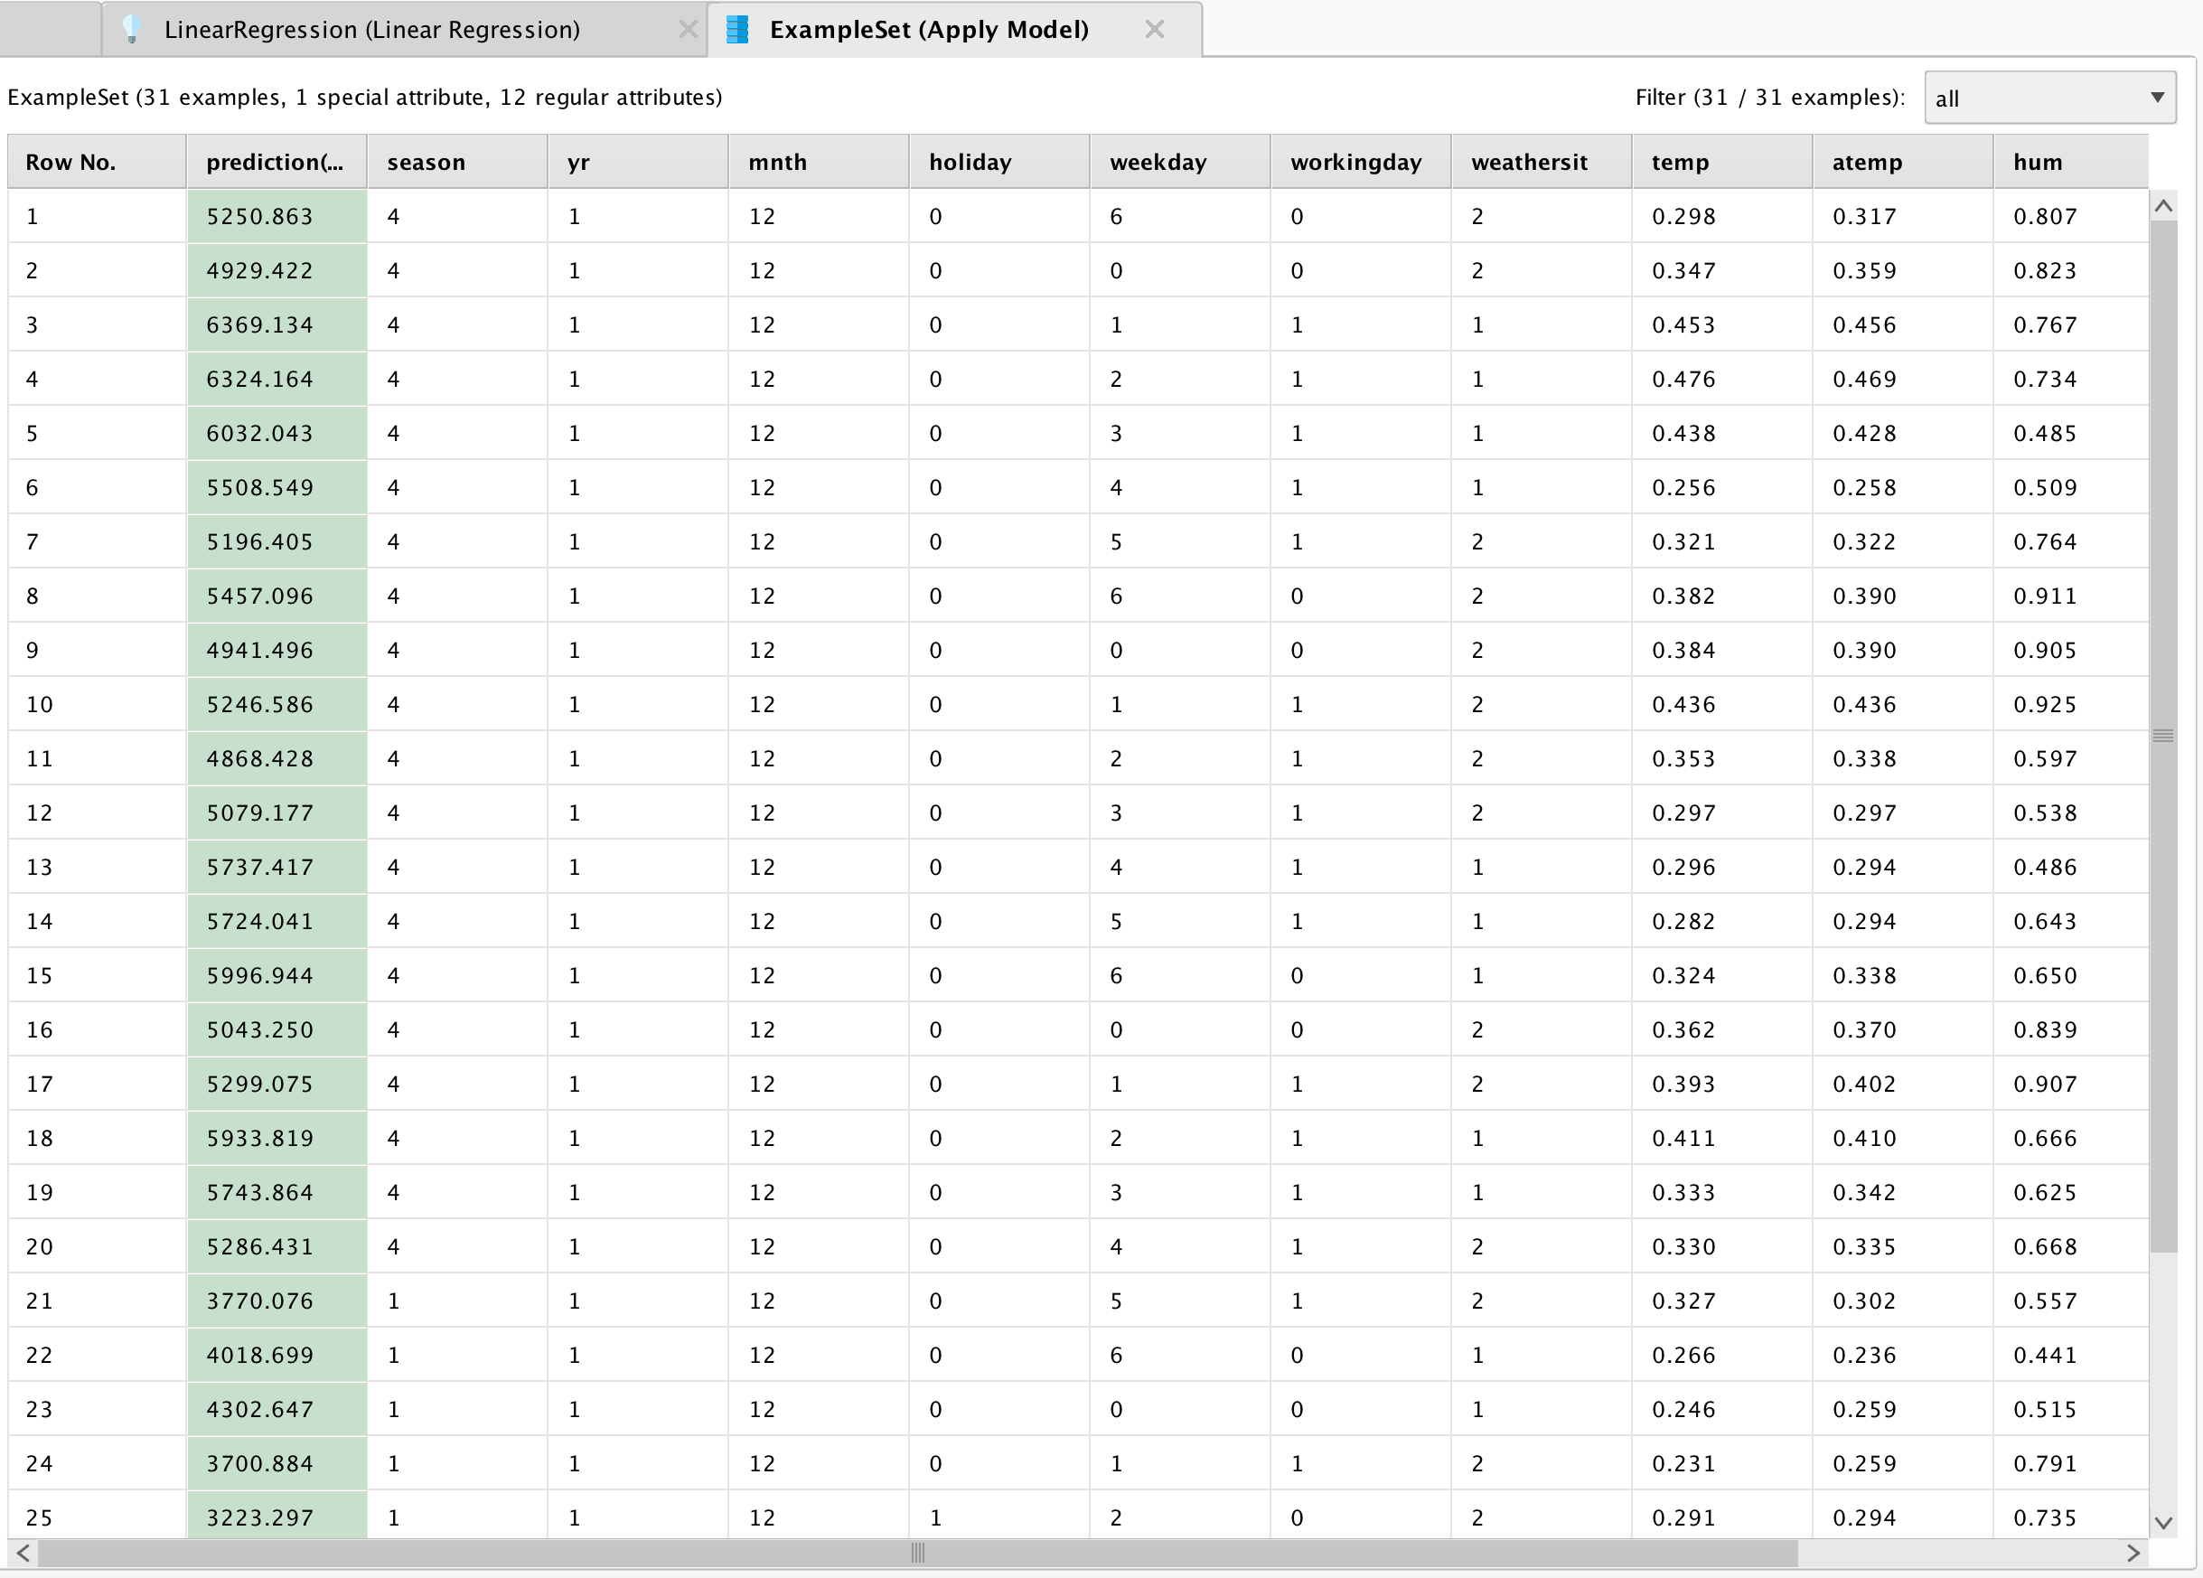The image size is (2203, 1578).
Task: Click the mnth column header
Action: 819,161
